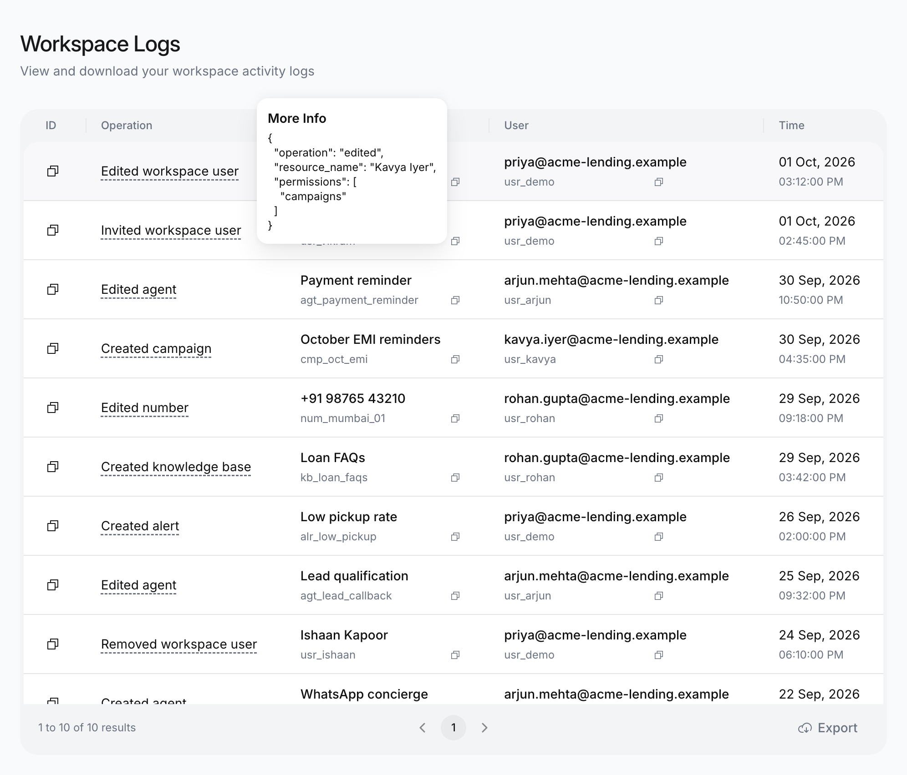The image size is (907, 775).
Task: Click October EMI reminders resource name
Action: 370,339
